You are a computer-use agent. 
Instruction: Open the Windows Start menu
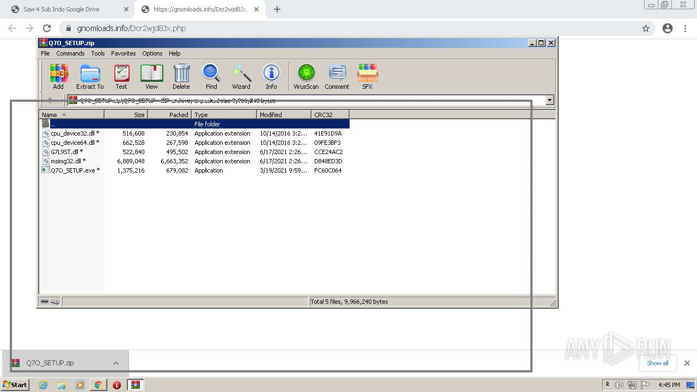[15, 385]
